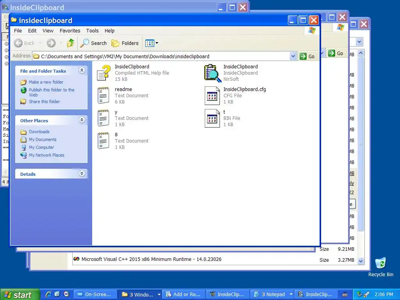Go to Downloads in Other Places
Screen dimensions: 400x300
(x=39, y=132)
